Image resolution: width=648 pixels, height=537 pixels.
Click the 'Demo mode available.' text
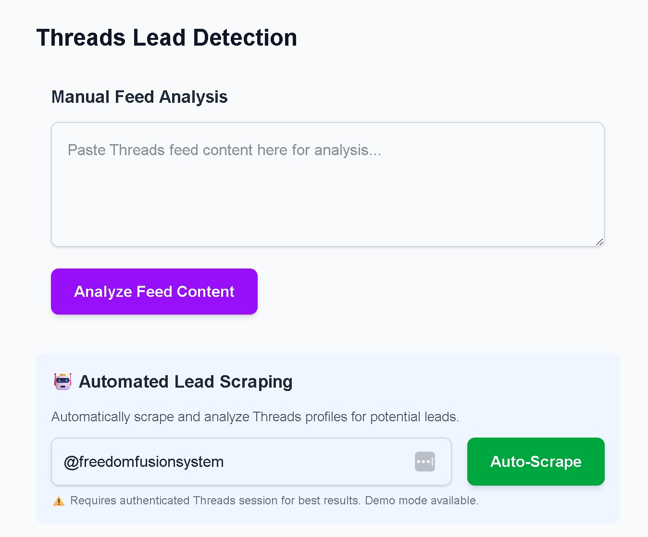tap(422, 500)
